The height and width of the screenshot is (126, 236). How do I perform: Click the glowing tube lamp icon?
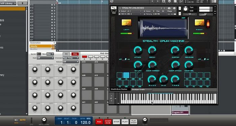click(x=208, y=24)
